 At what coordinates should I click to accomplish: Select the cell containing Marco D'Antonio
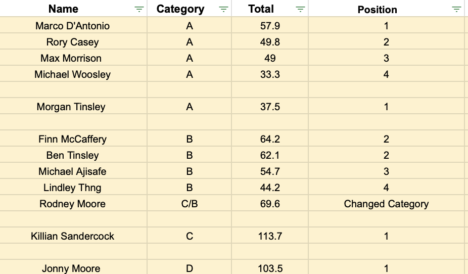pyautogui.click(x=73, y=25)
